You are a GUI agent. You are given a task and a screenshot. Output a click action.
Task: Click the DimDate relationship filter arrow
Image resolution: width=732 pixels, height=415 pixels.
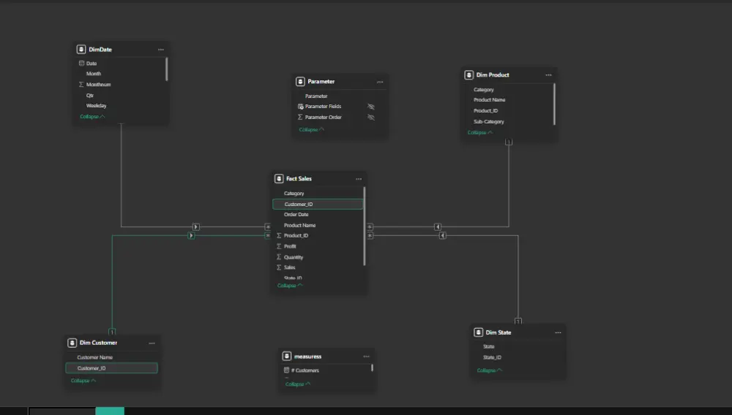(x=196, y=226)
